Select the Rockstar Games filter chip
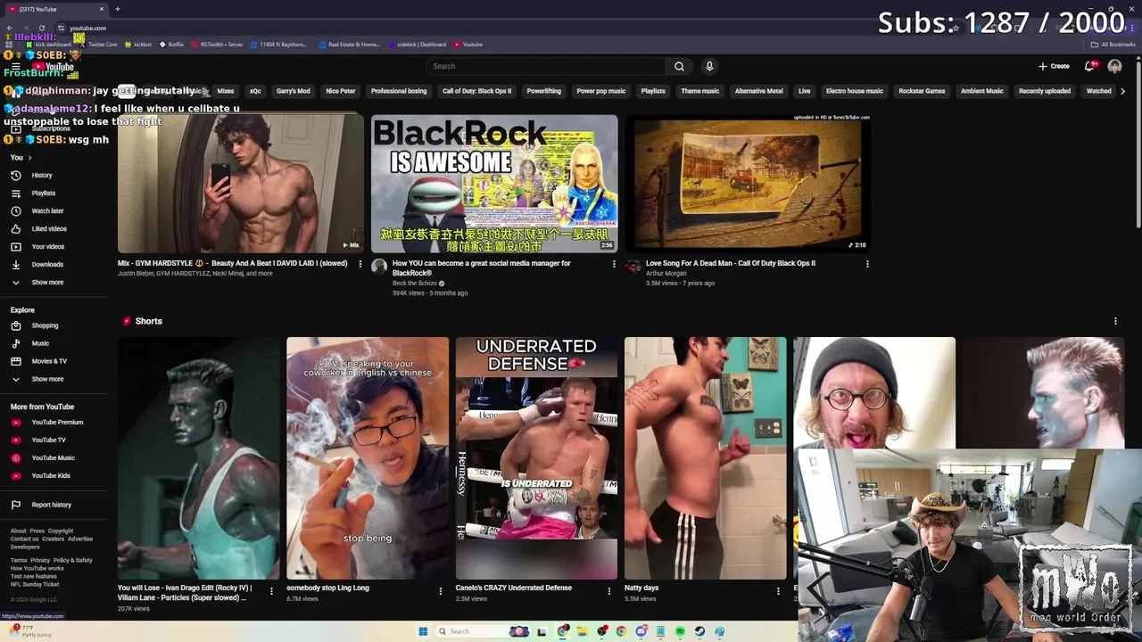 tap(922, 91)
